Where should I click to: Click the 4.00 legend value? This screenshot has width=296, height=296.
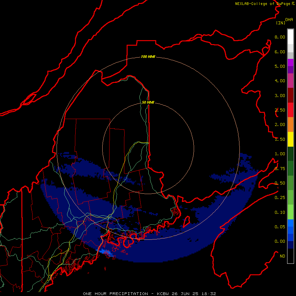[280, 81]
